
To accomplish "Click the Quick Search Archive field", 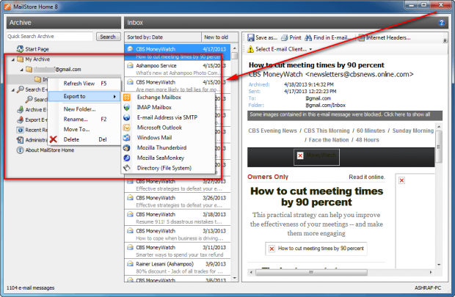I will 49,37.
